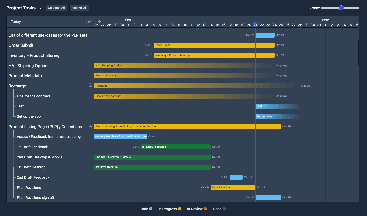This screenshot has height=216, width=367.
Task: Jump to the current date with Today
Action: (x=16, y=22)
